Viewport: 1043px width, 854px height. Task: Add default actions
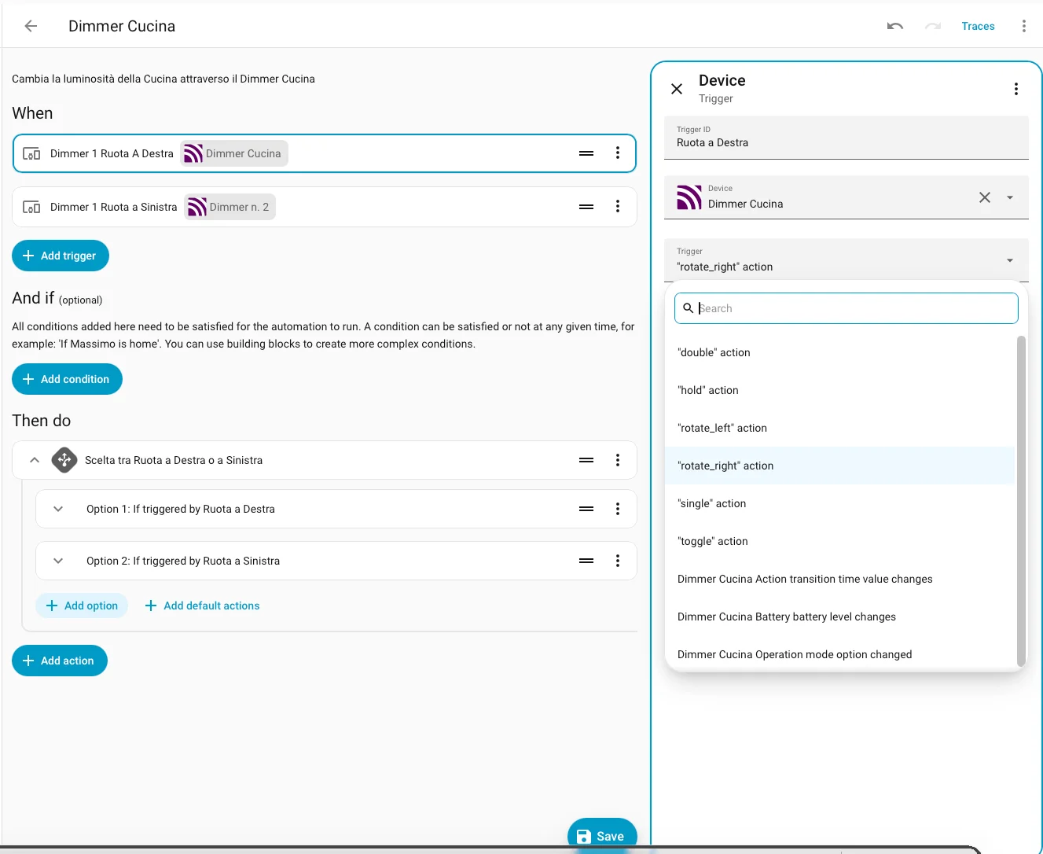(x=202, y=606)
